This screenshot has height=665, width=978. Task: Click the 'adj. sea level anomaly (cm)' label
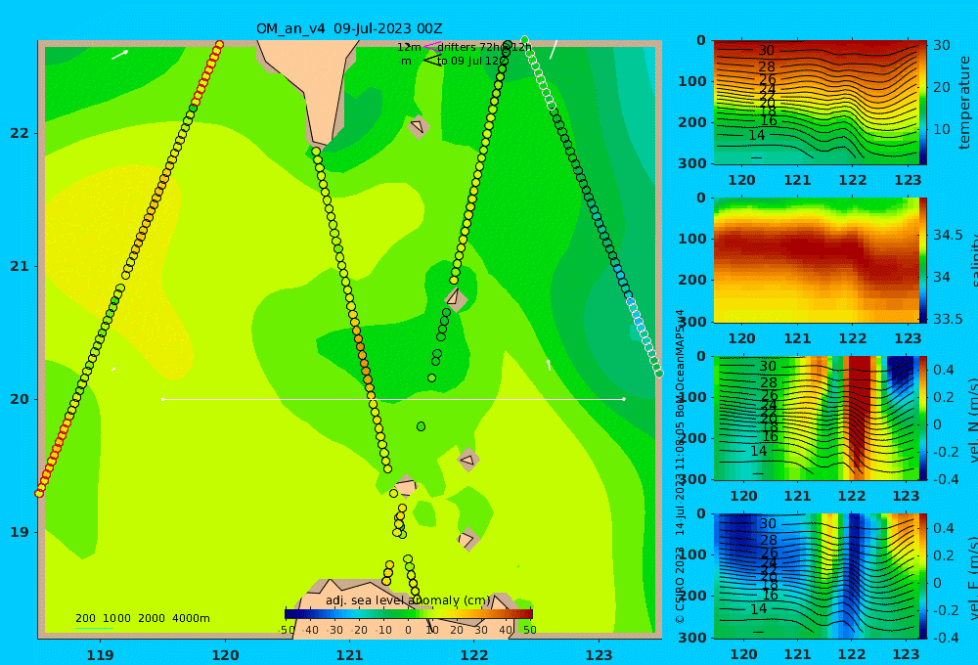pos(408,600)
